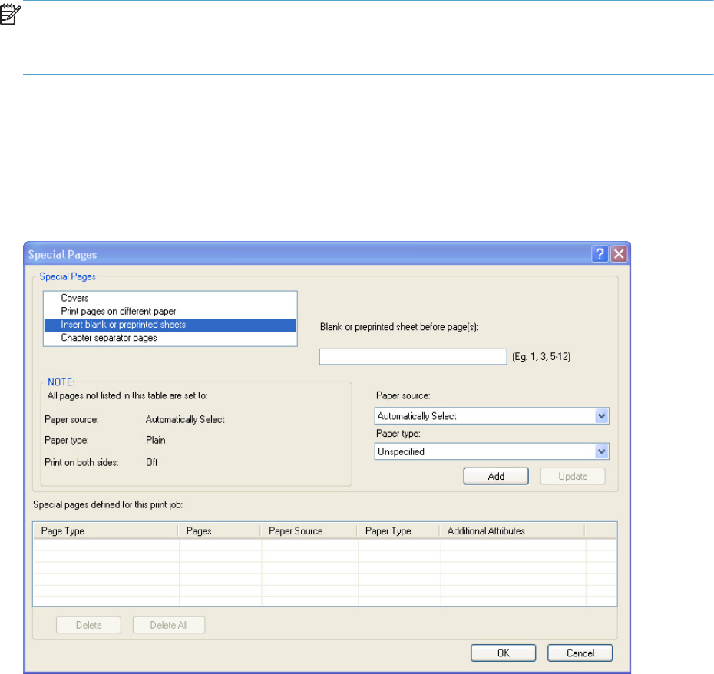Click the Help question mark icon

tap(600, 254)
